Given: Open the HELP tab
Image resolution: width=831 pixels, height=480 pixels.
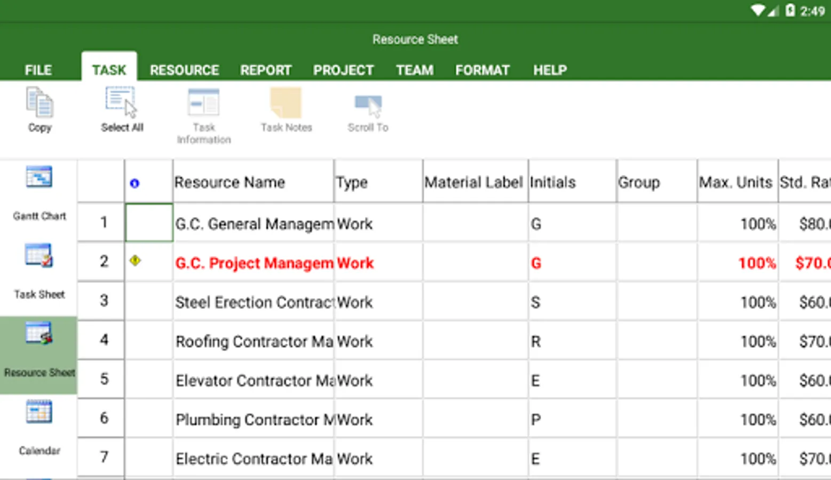Looking at the screenshot, I should pos(550,70).
